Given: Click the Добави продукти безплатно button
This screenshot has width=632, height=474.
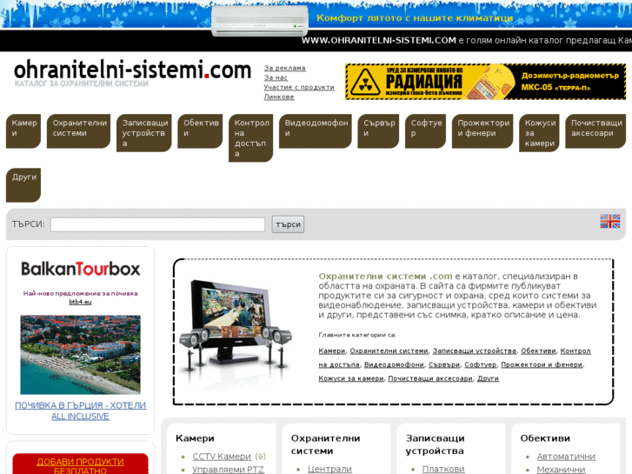Looking at the screenshot, I should [80, 465].
